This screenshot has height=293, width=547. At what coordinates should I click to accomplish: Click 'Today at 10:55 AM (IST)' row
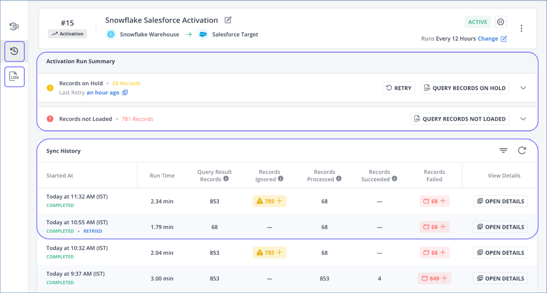coord(77,222)
